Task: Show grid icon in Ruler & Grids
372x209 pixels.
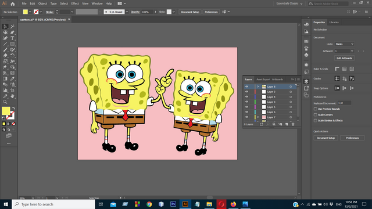Action: pyautogui.click(x=344, y=69)
